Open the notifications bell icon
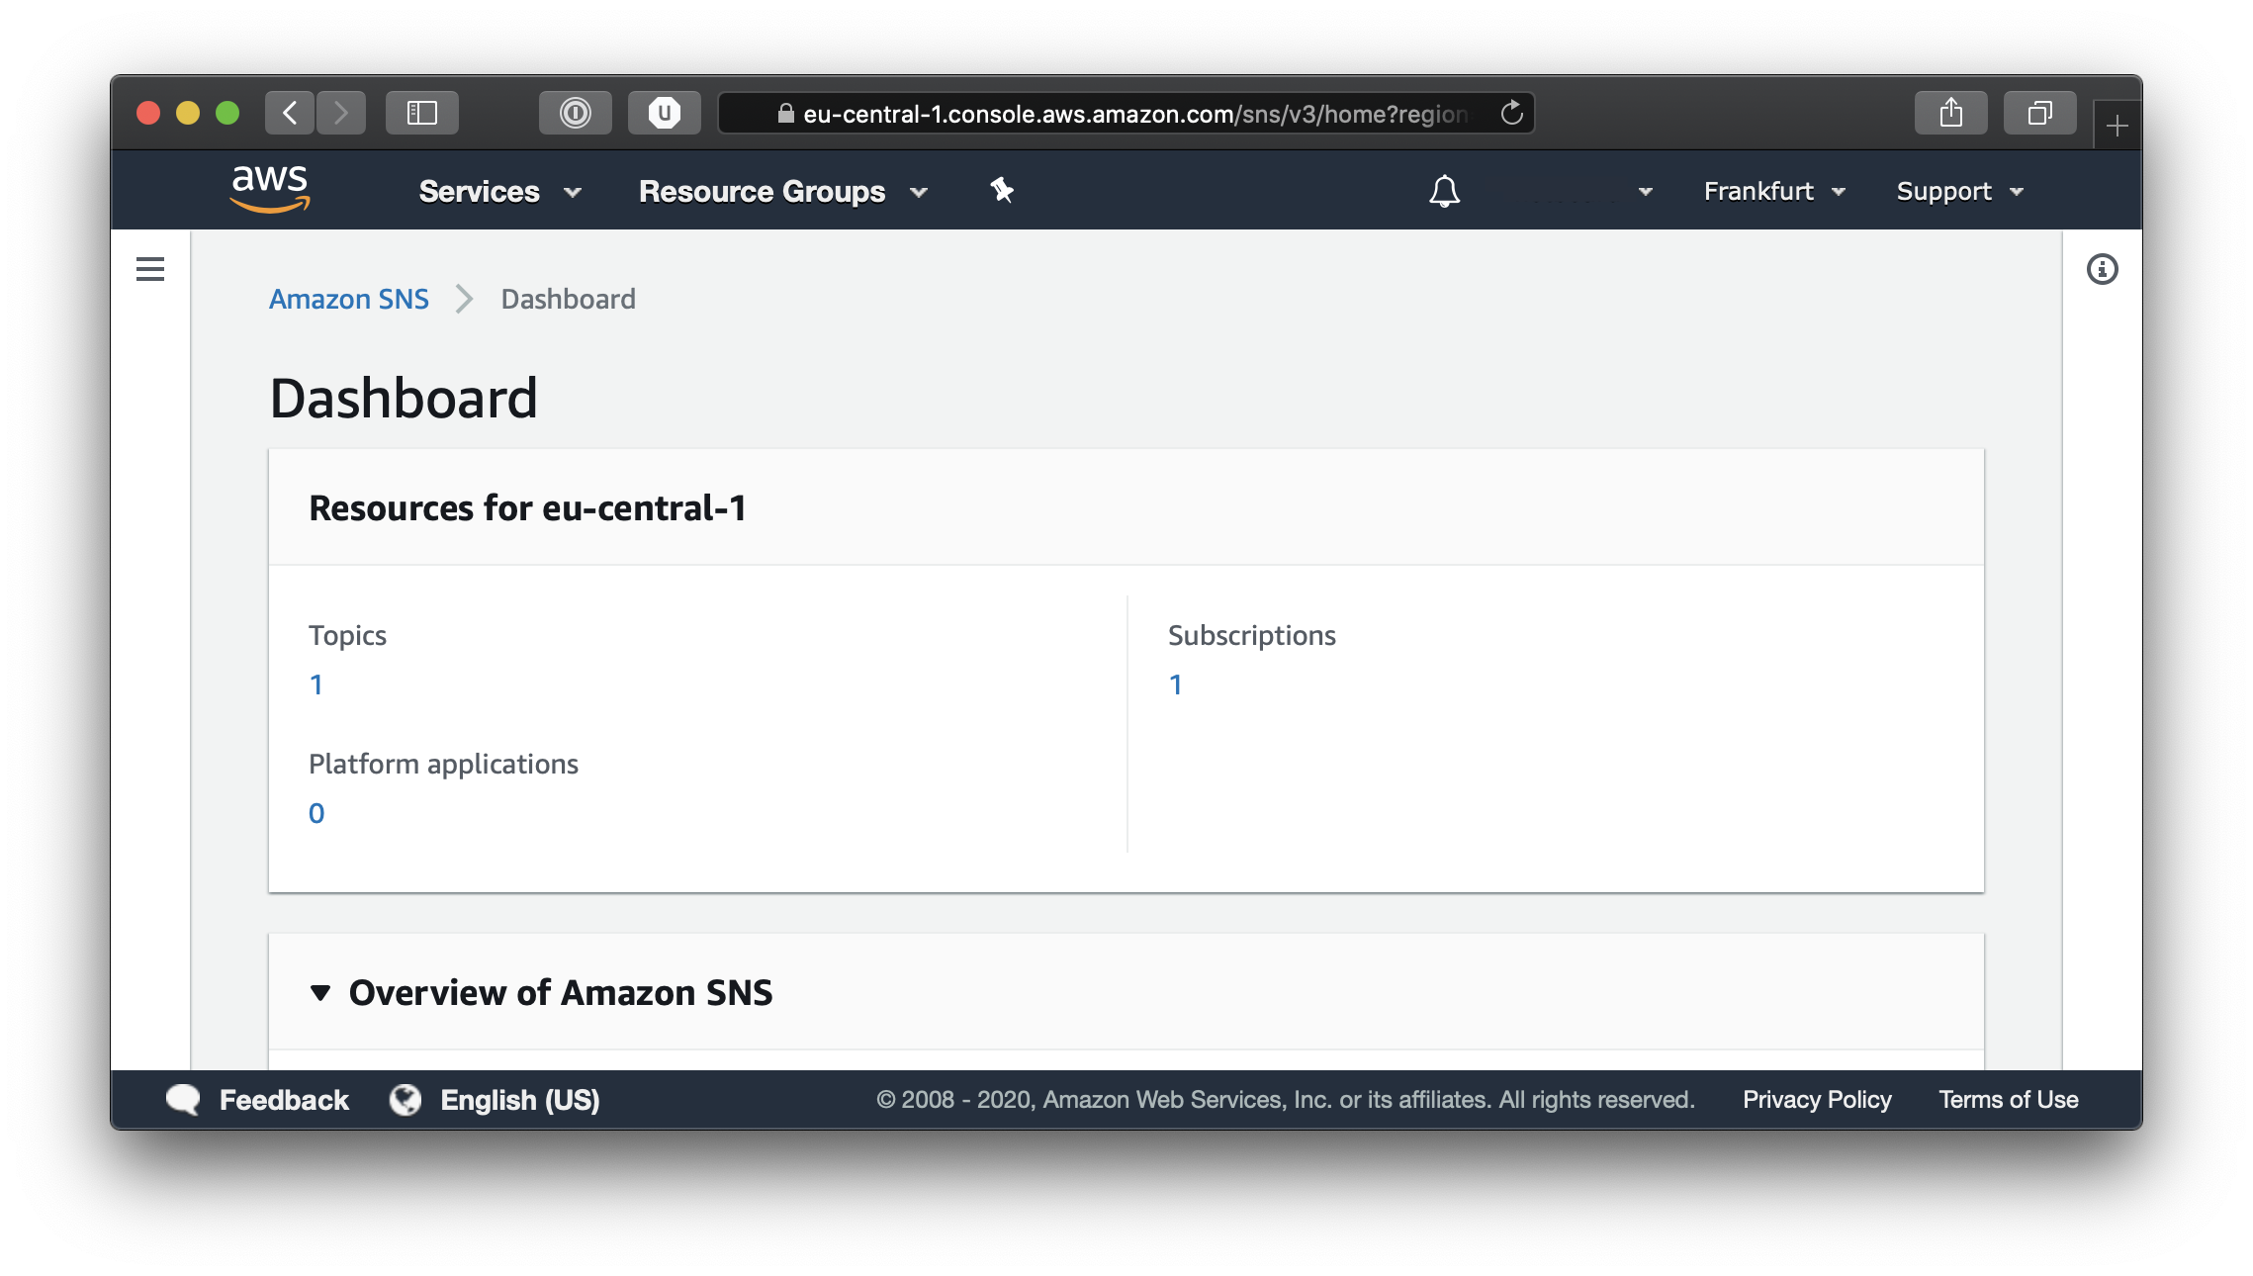The width and height of the screenshot is (2253, 1276). tap(1444, 191)
